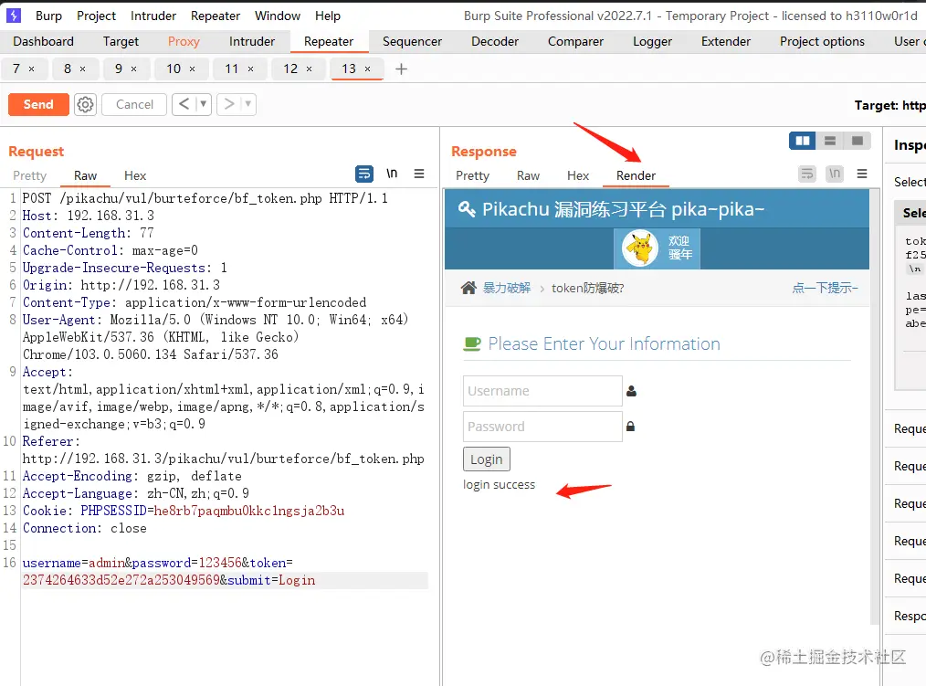Click the home icon in breadcrumb
The width and height of the screenshot is (926, 686).
coord(468,288)
